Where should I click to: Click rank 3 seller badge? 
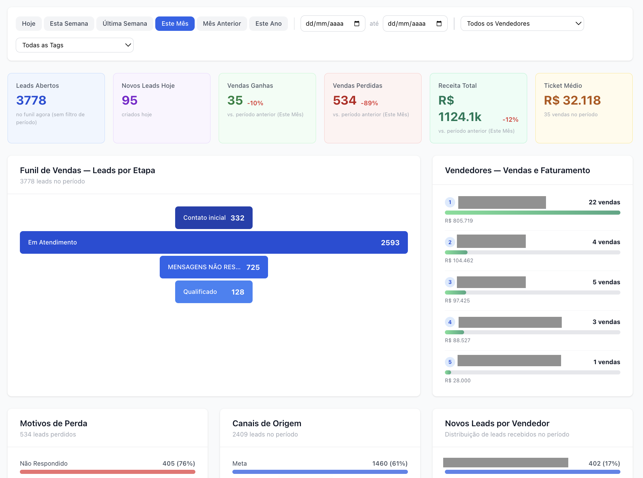(x=450, y=282)
